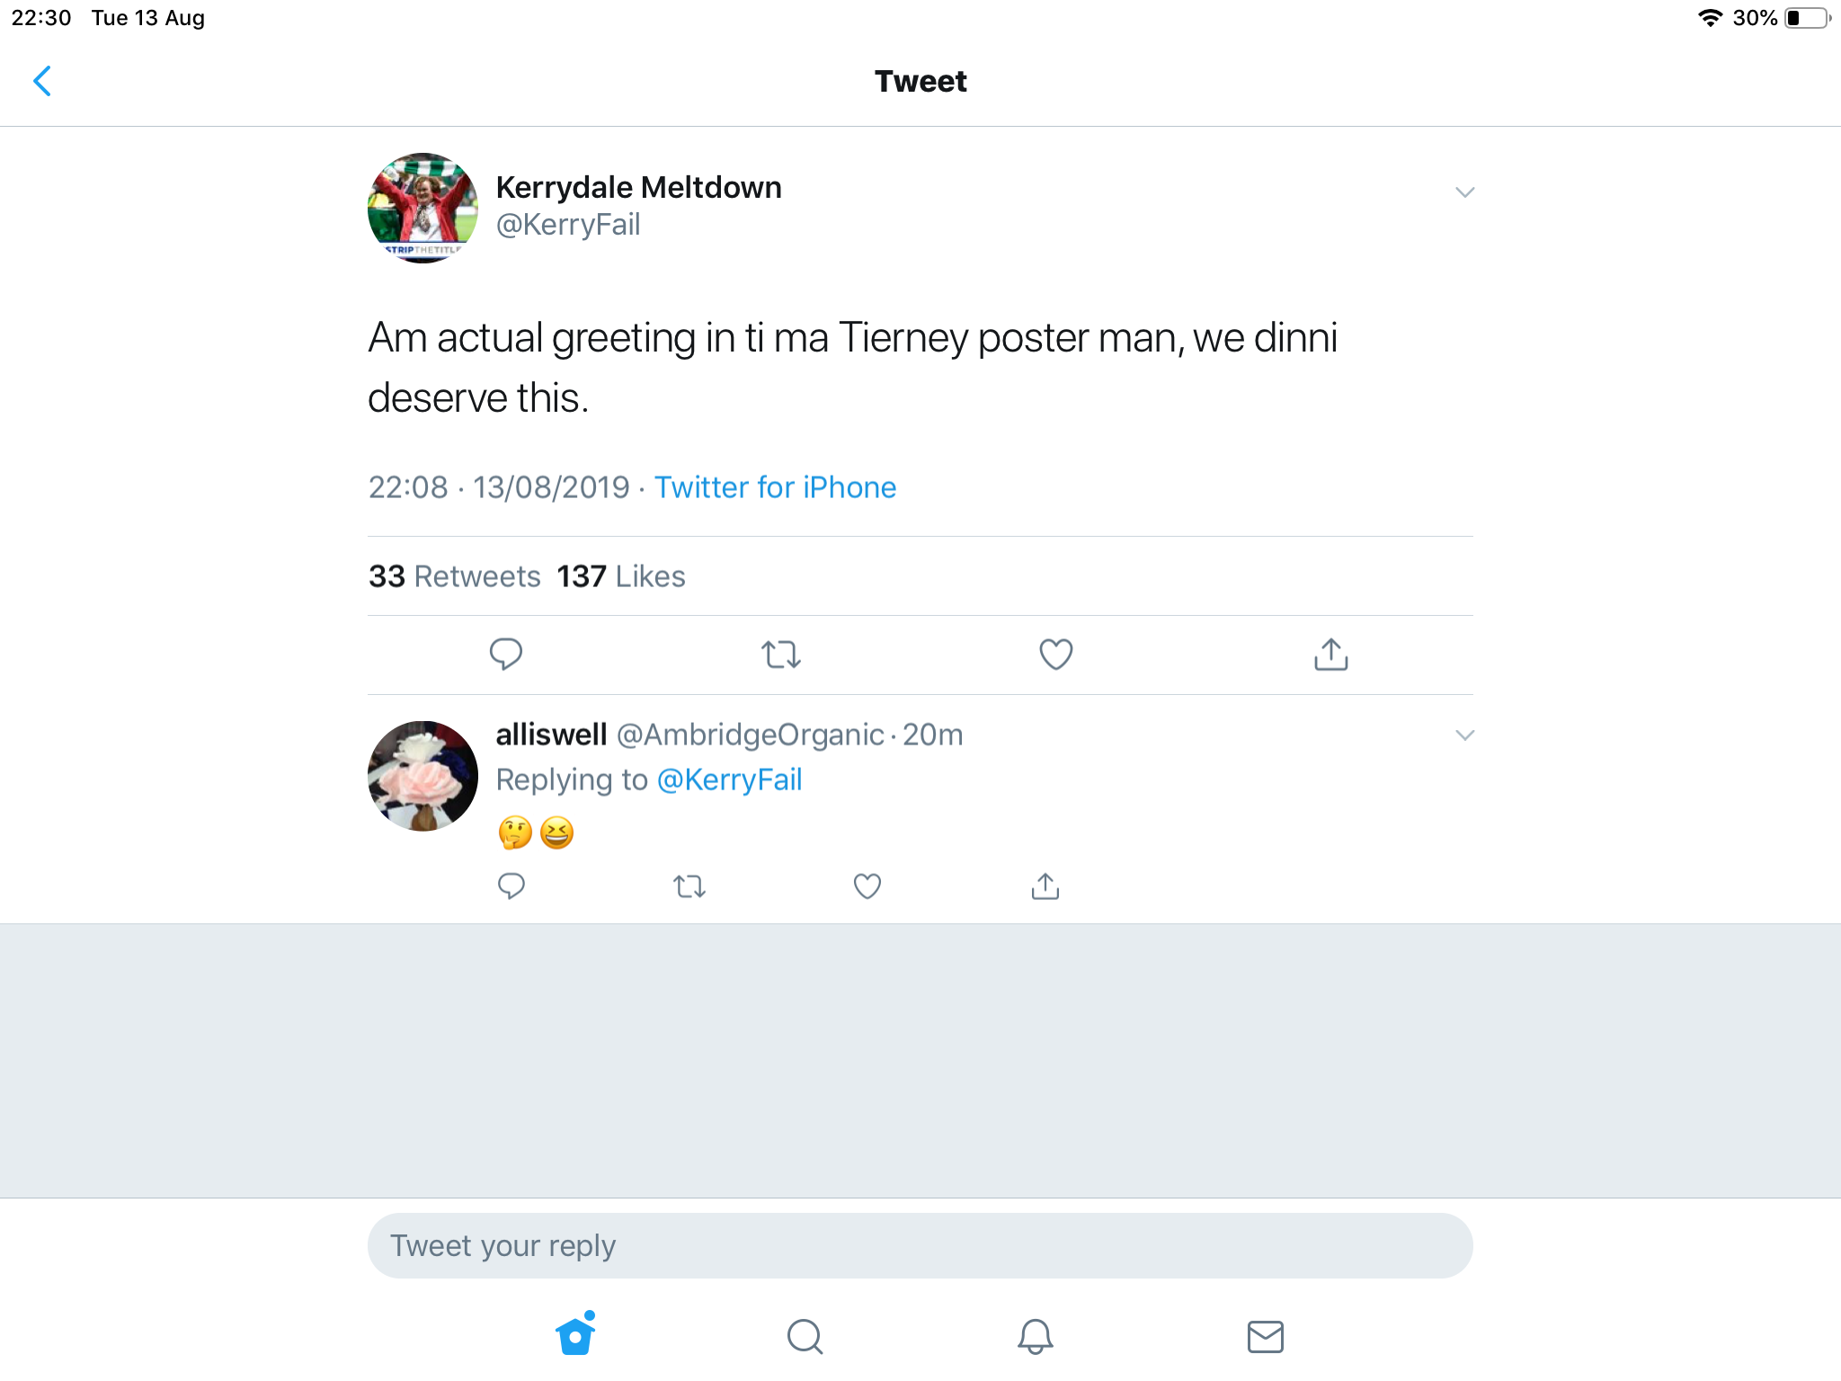Open the Notifications bell tab

[x=1035, y=1336]
